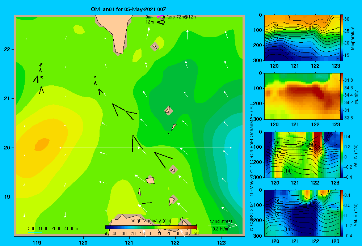The height and width of the screenshot is (246, 362).
Task: Click the magenta 0m drifter legend marker
Action: pos(160,17)
